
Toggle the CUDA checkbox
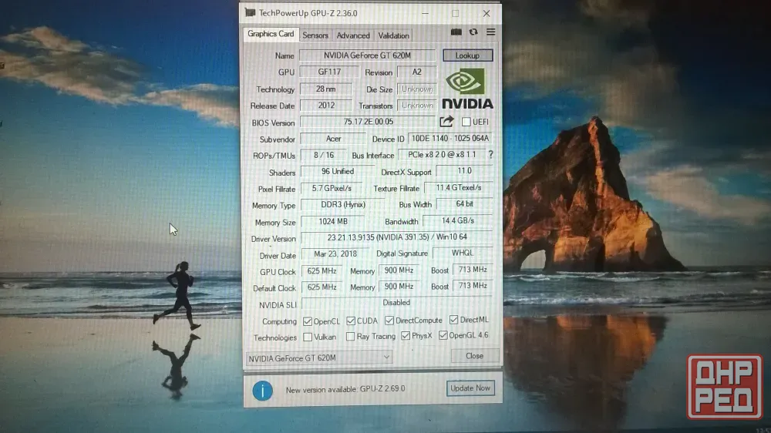click(x=351, y=321)
